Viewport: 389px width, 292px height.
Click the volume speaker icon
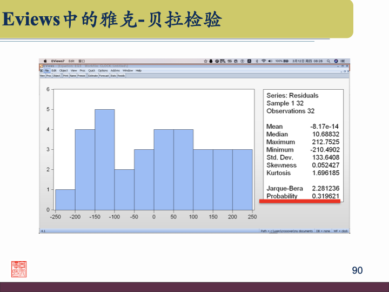(270, 61)
